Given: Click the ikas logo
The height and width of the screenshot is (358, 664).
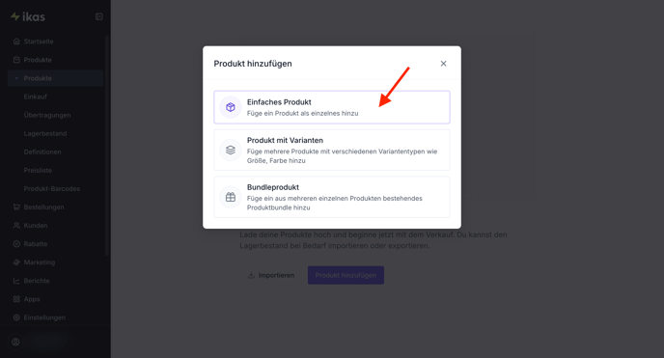Looking at the screenshot, I should (28, 17).
